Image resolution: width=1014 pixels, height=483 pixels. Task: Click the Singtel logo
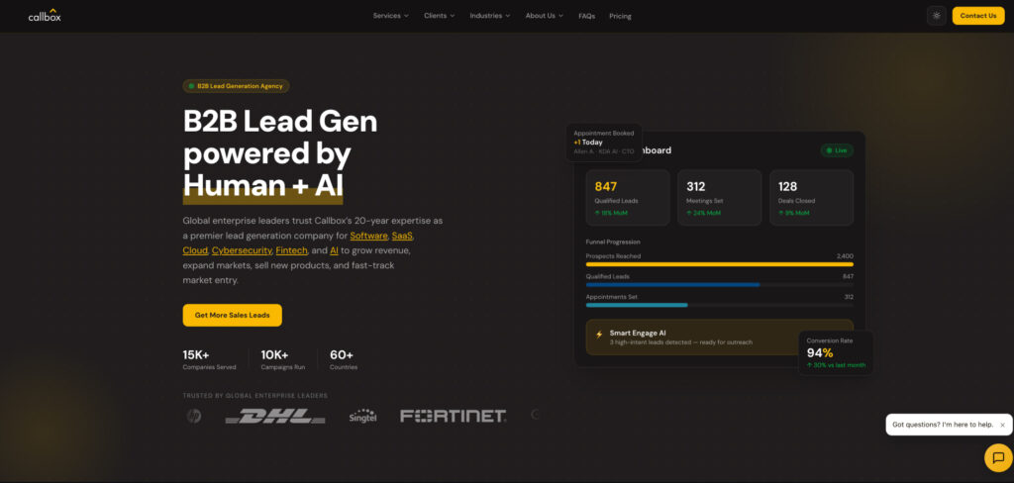pyautogui.click(x=362, y=416)
